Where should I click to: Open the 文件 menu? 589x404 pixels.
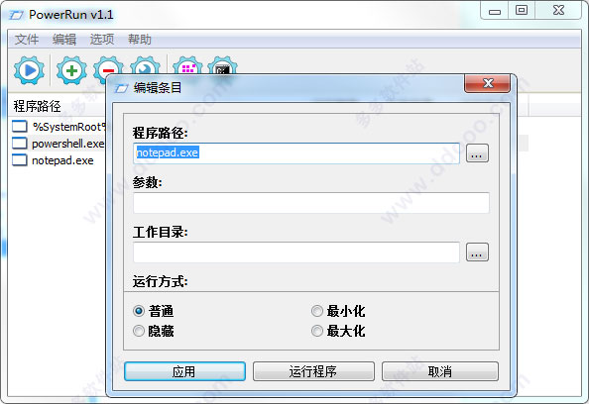pyautogui.click(x=27, y=39)
